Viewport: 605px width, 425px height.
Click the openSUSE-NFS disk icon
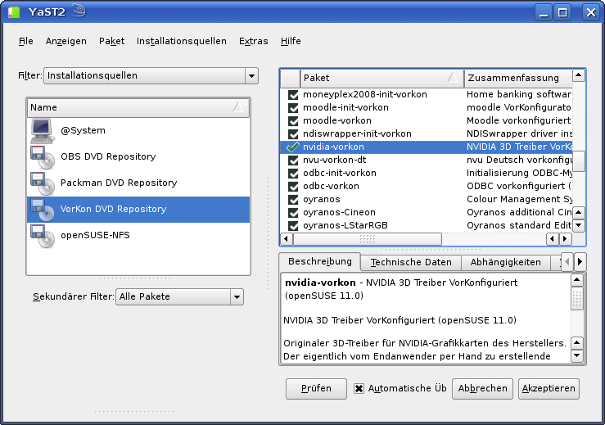coord(42,236)
